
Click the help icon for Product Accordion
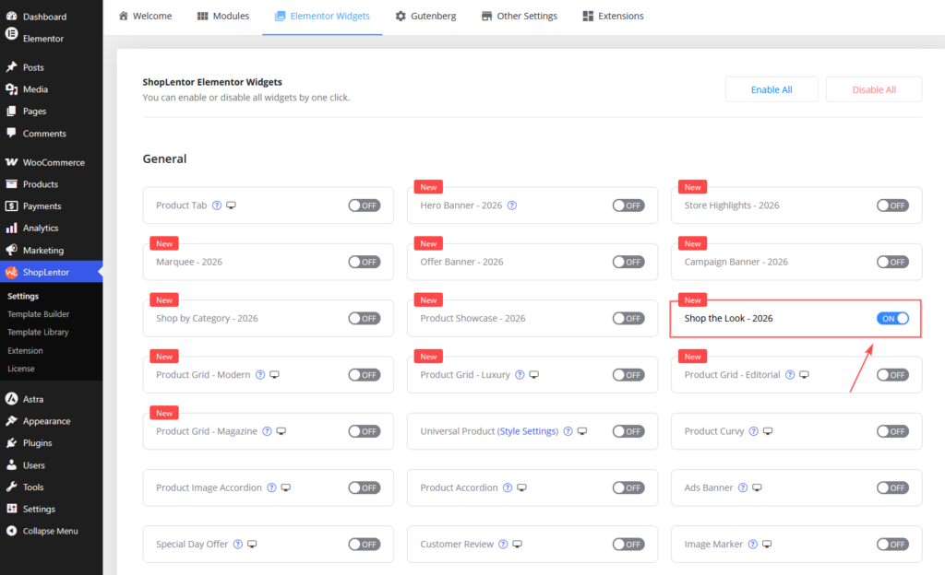tap(508, 487)
